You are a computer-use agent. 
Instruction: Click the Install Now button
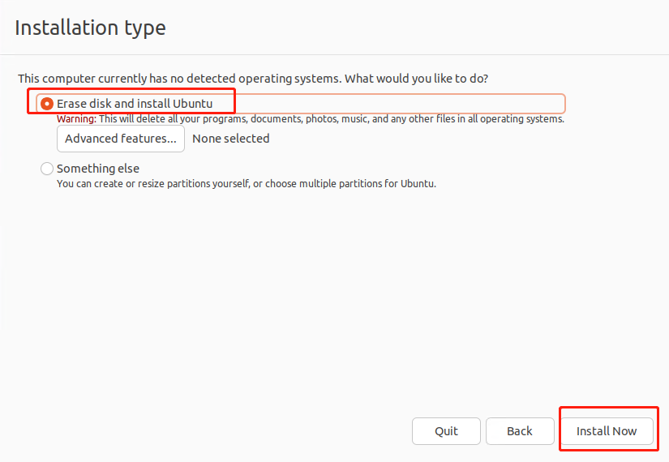tap(607, 431)
